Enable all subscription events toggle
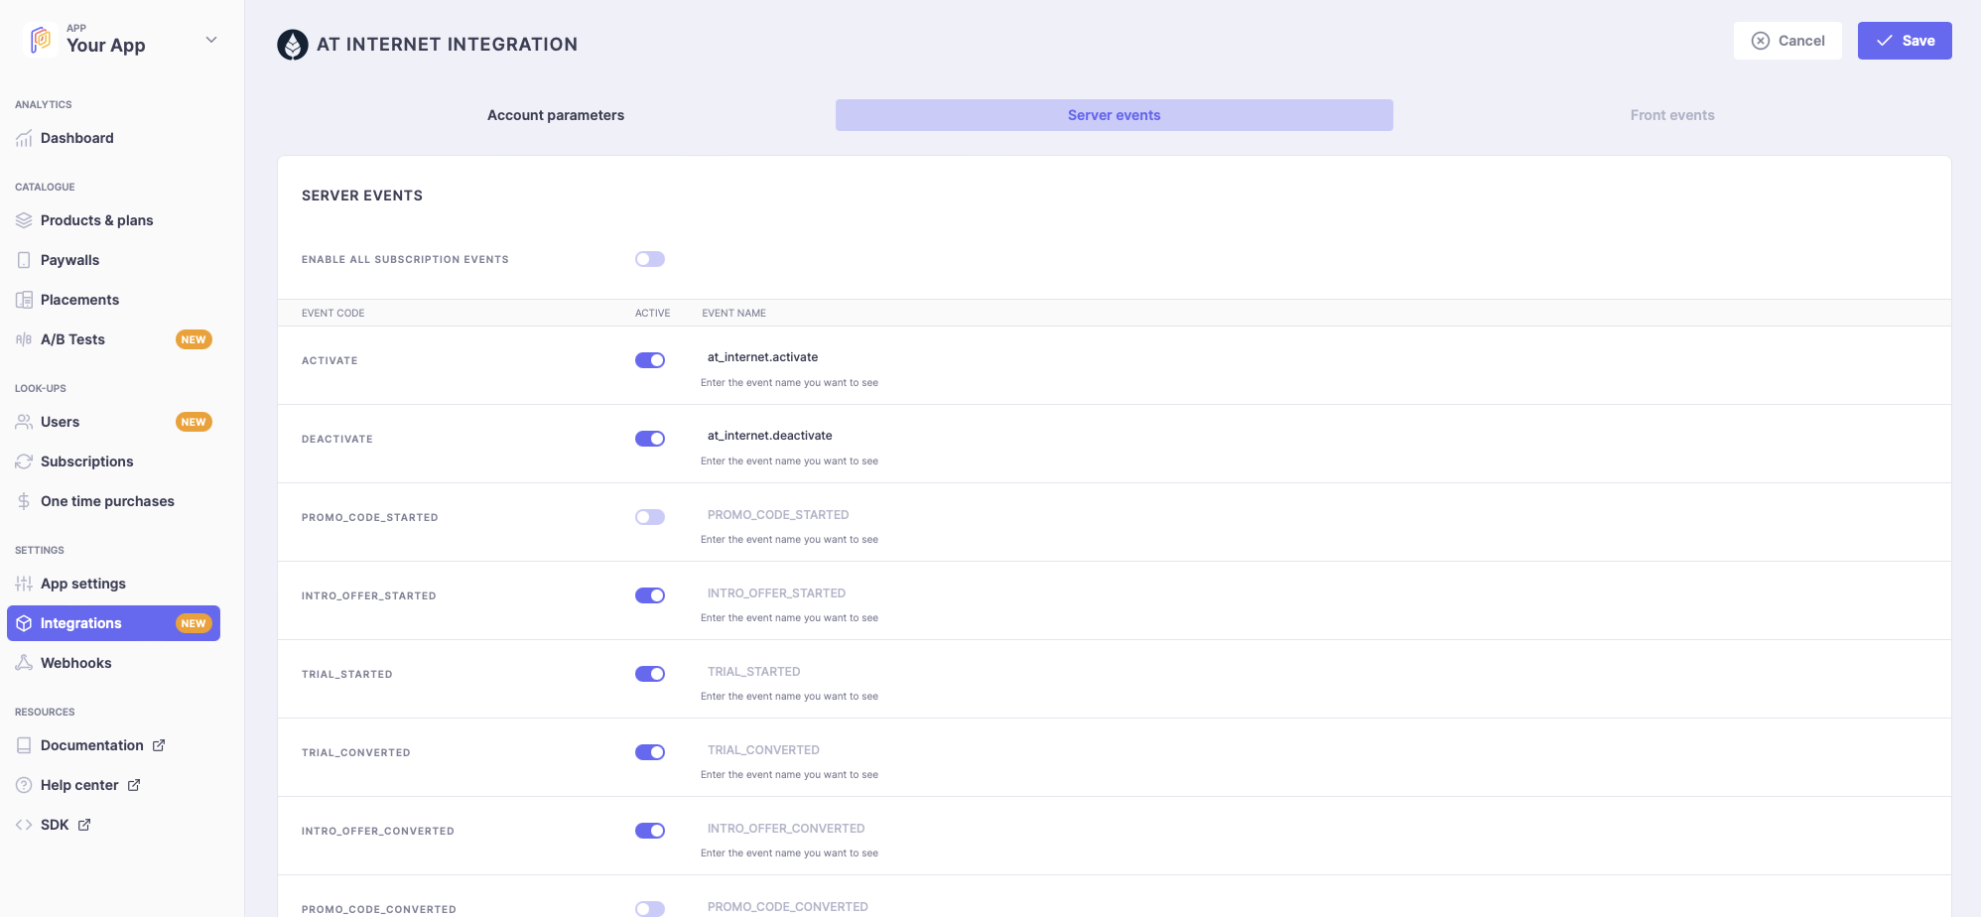Viewport: 1981px width, 917px height. pyautogui.click(x=650, y=259)
